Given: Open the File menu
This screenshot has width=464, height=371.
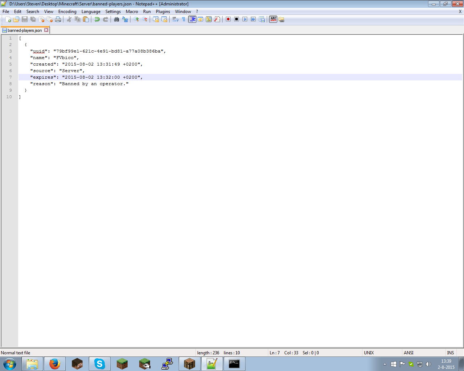Looking at the screenshot, I should (6, 12).
